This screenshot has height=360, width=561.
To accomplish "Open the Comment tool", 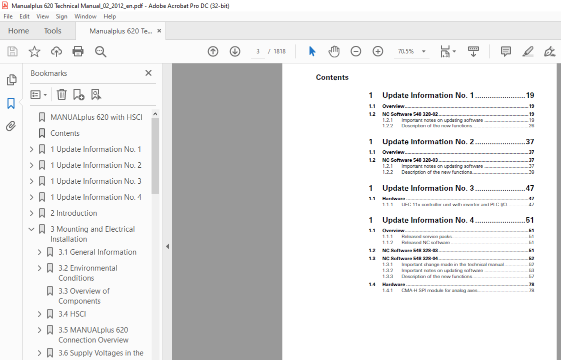I will 505,51.
